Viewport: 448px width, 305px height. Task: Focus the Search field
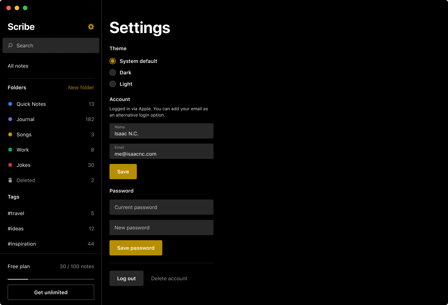click(51, 45)
